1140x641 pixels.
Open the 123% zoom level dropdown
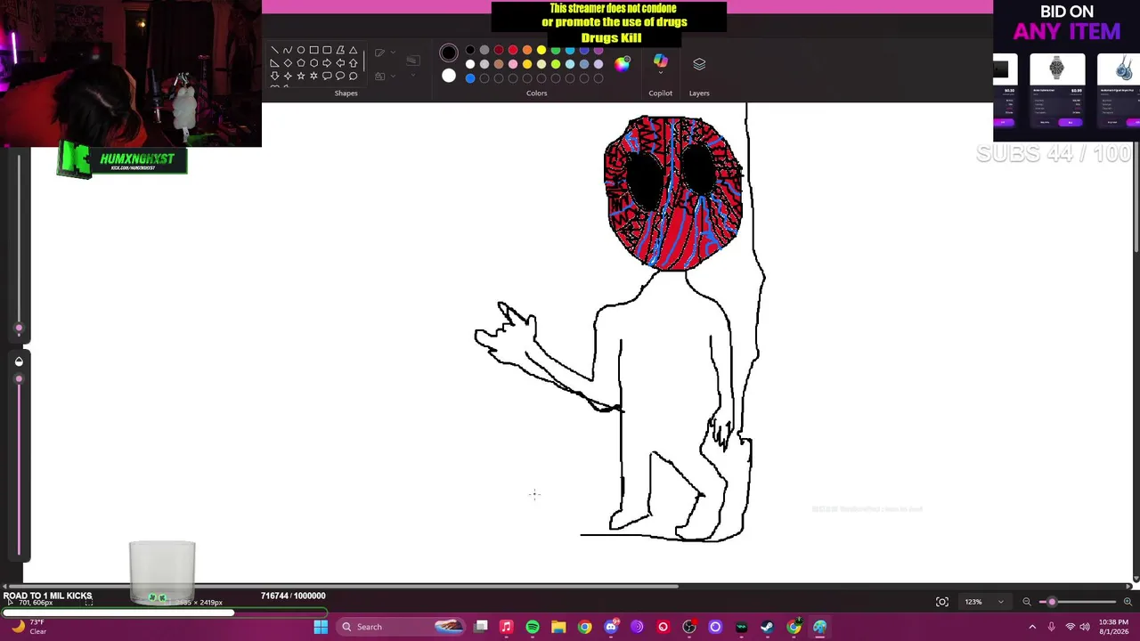(x=985, y=602)
